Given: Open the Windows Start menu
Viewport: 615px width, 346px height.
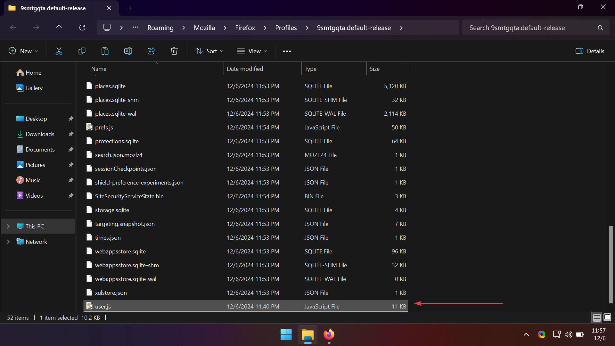Looking at the screenshot, I should 286,334.
